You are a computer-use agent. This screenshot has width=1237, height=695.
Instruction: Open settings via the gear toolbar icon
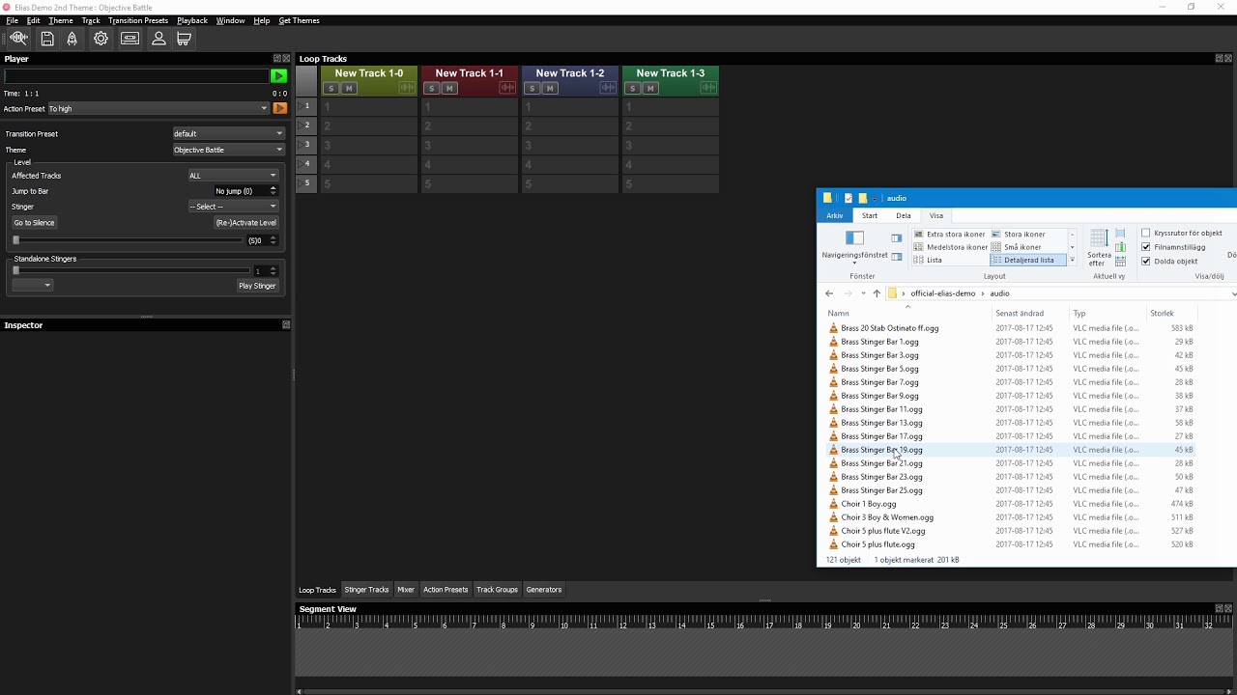pyautogui.click(x=101, y=39)
